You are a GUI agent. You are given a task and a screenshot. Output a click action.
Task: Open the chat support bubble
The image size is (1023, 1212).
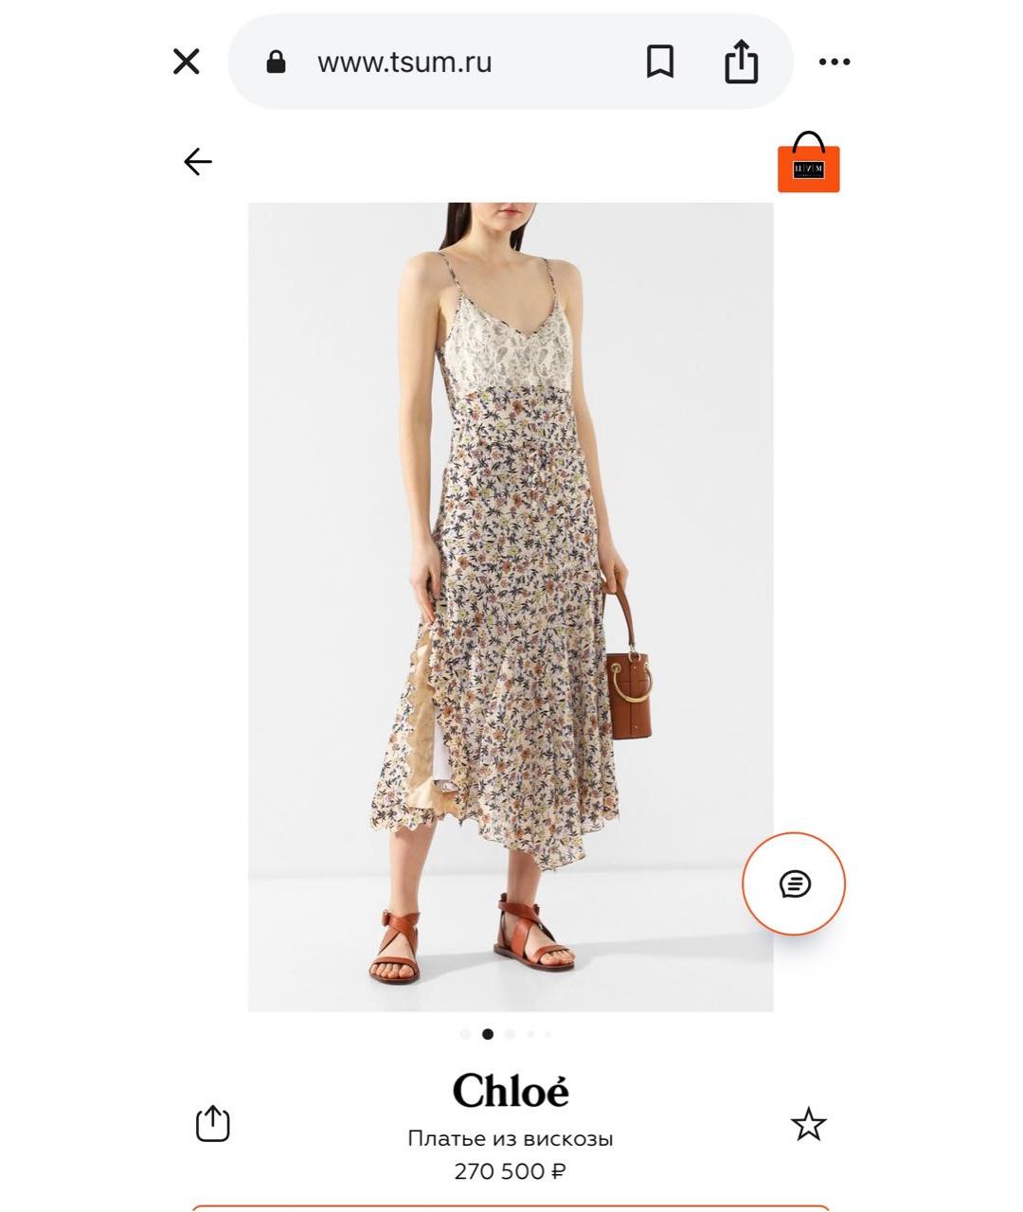pos(794,884)
